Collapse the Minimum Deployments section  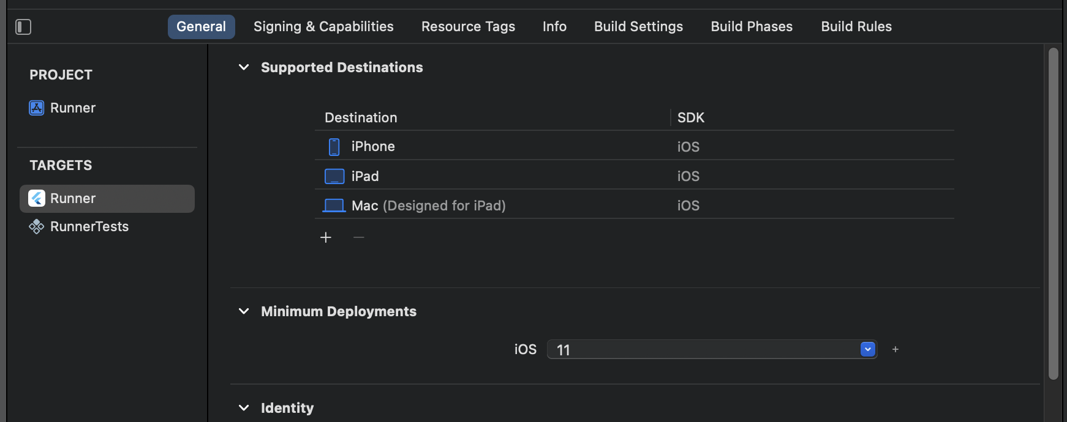pos(244,311)
